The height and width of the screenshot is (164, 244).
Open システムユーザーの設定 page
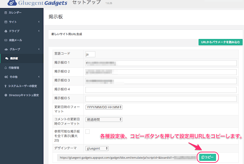22,86
